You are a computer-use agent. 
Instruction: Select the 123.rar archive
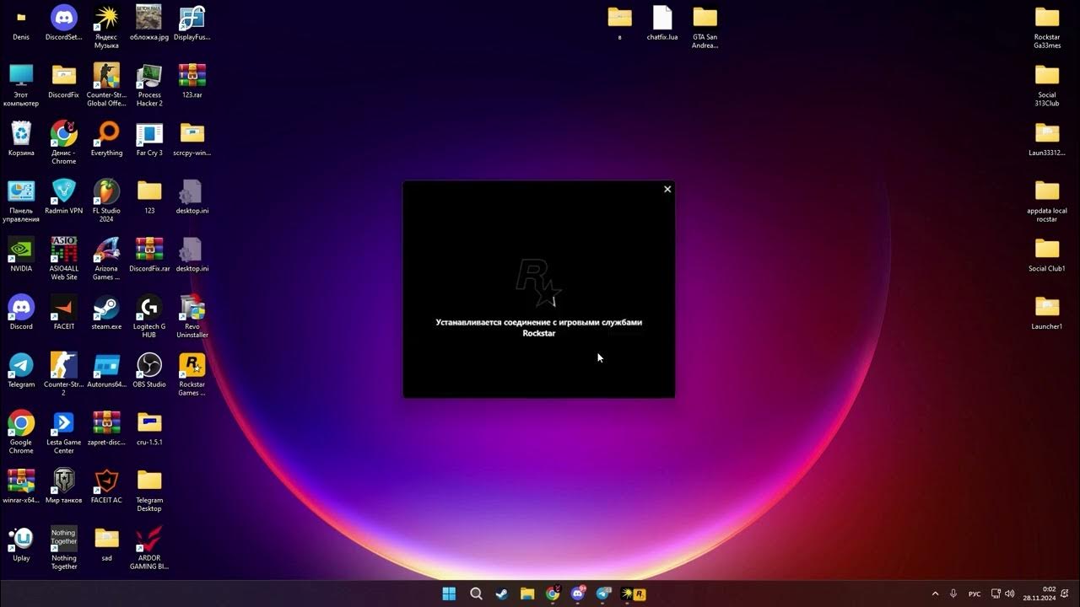192,81
